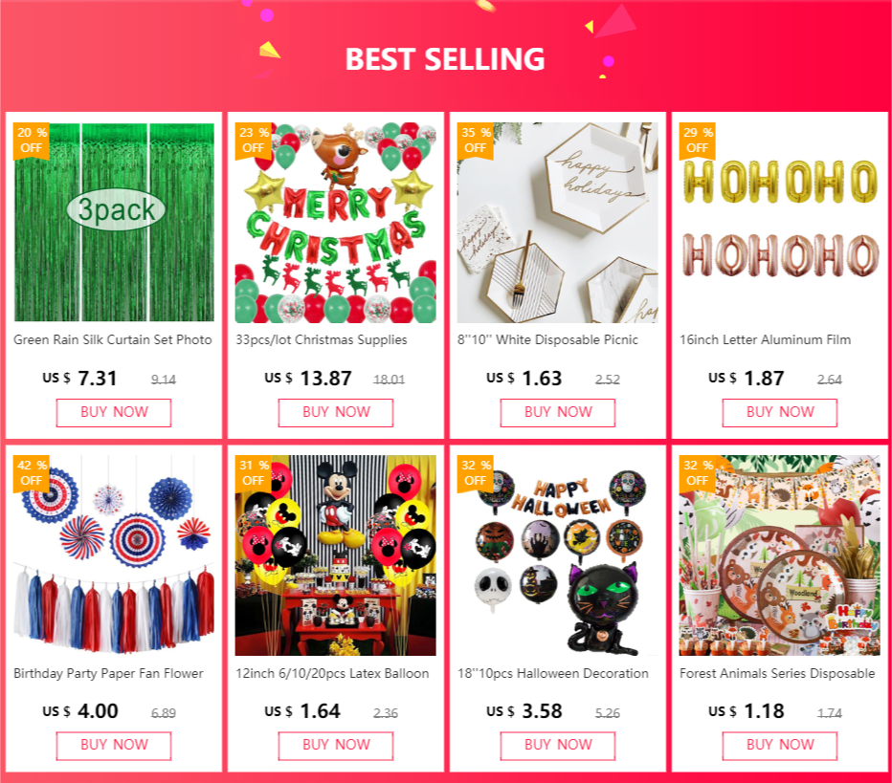Screen dimensions: 892x783
Task: Select the 35% OFF badge on picnic plates
Action: point(476,141)
